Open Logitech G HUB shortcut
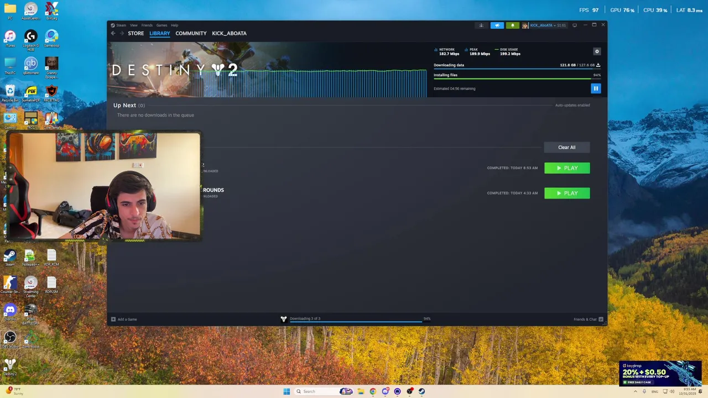 31,40
